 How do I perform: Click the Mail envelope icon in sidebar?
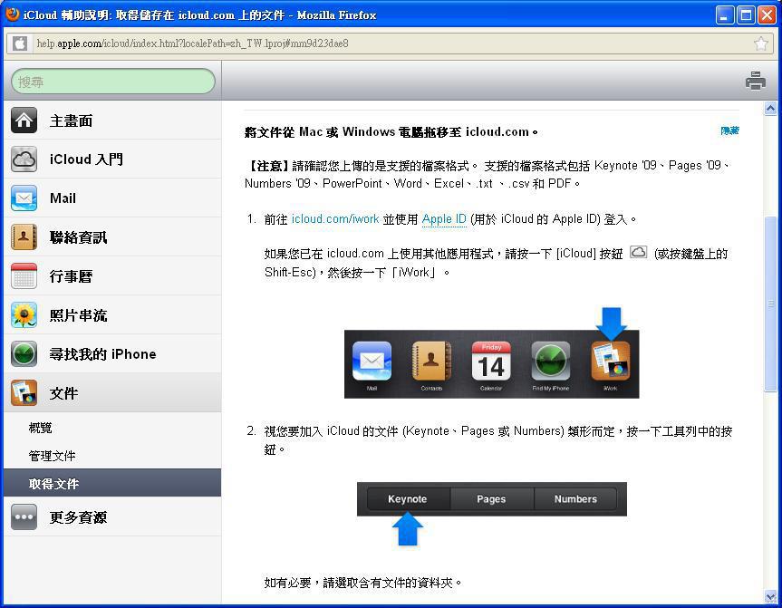coord(24,198)
